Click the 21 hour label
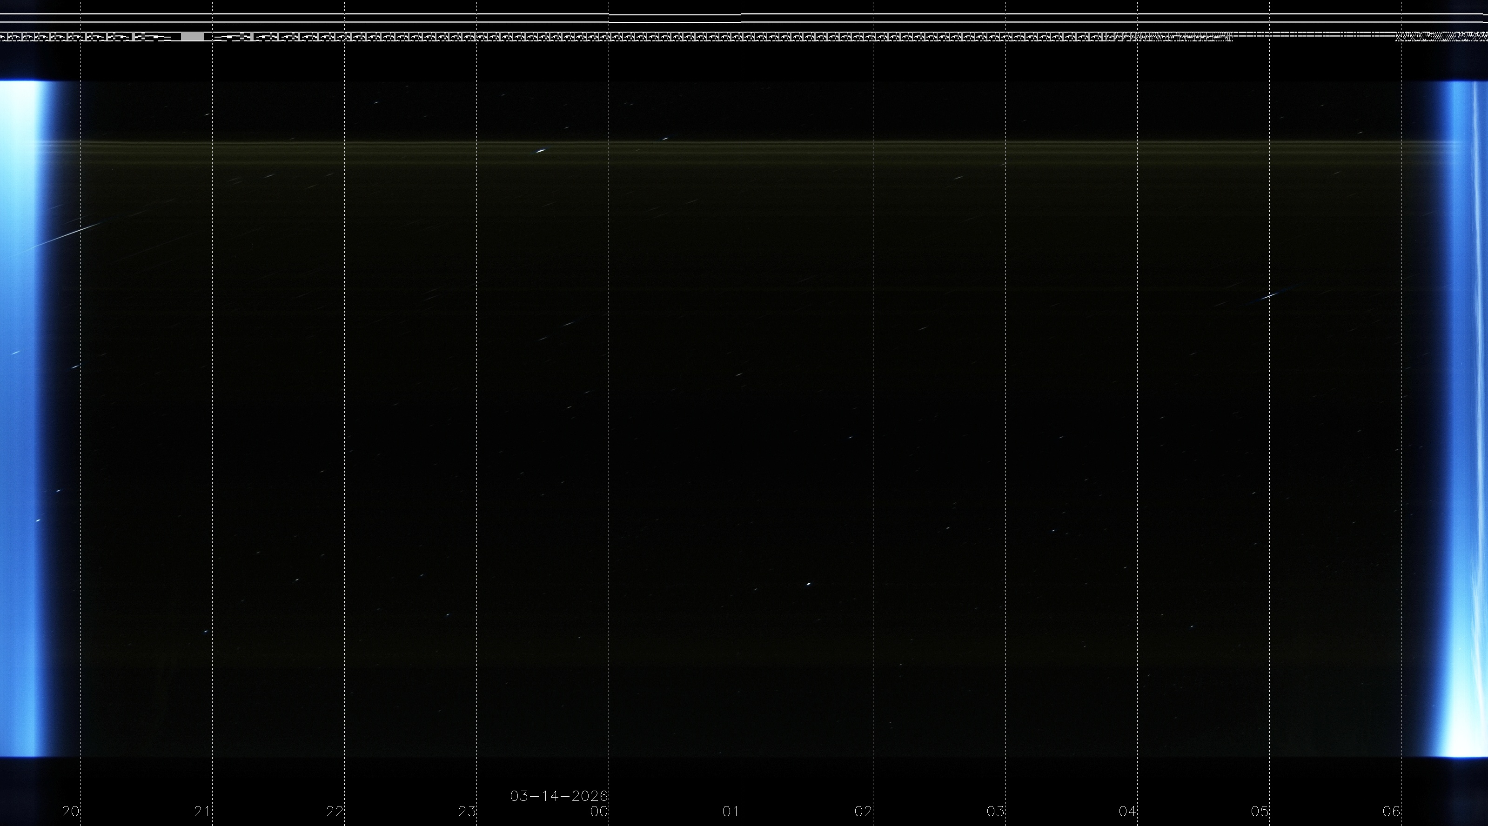Image resolution: width=1488 pixels, height=826 pixels. [x=202, y=811]
